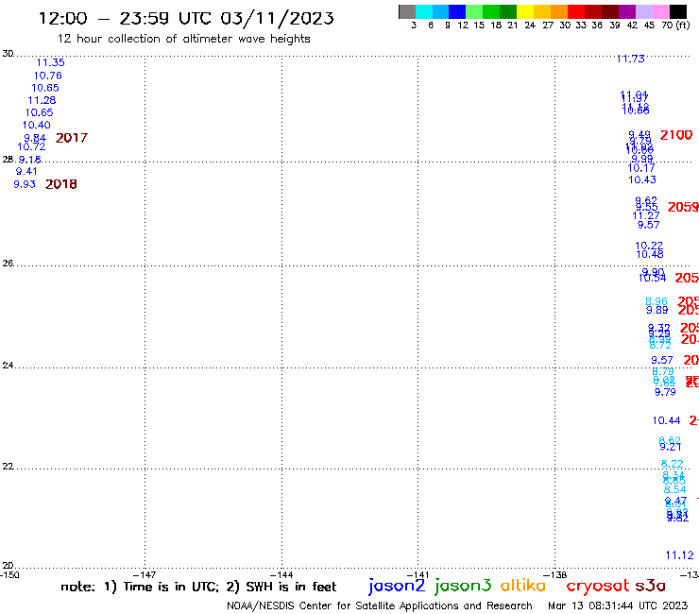The image size is (699, 614).
Task: Click the yellow swatch in the color bar
Action: point(525,11)
